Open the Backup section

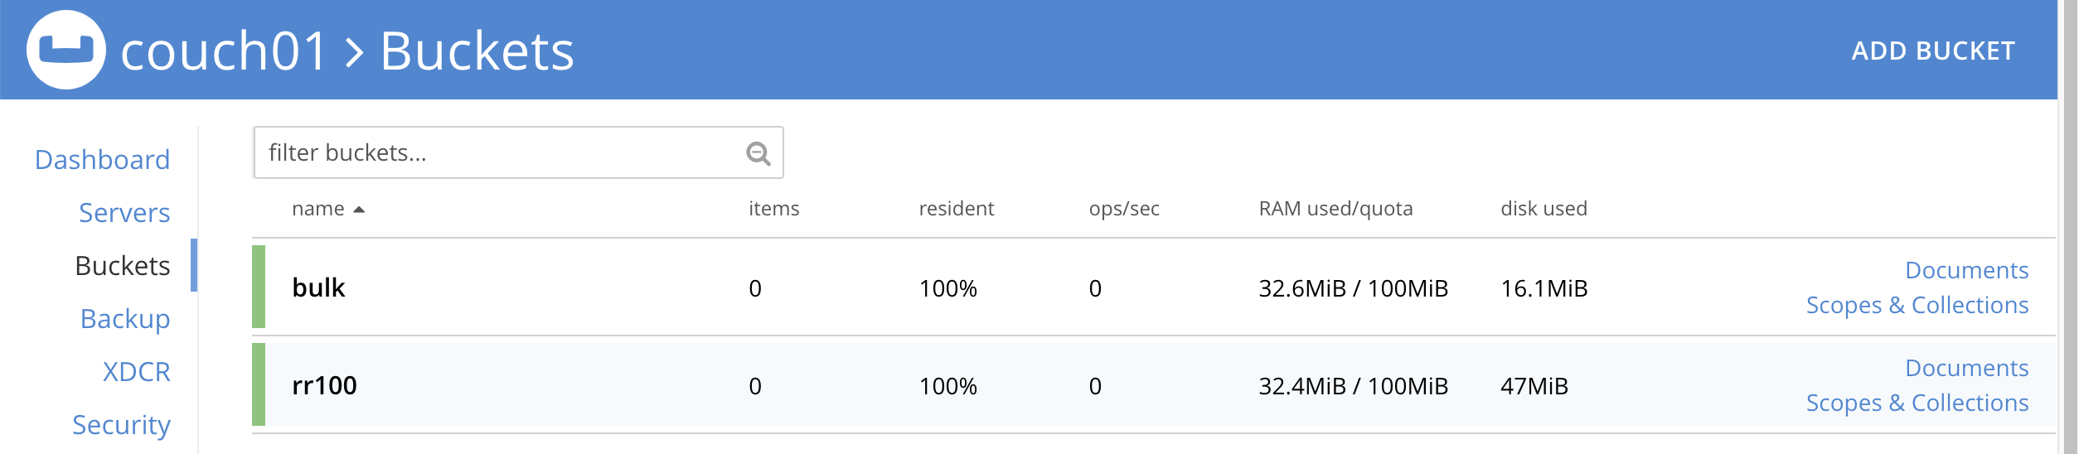(x=125, y=319)
